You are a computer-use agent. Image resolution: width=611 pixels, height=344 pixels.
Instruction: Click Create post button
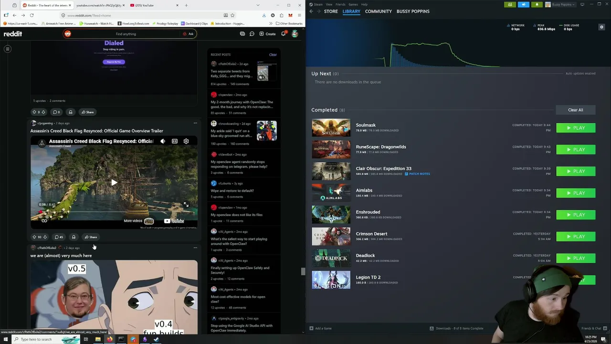pyautogui.click(x=267, y=34)
